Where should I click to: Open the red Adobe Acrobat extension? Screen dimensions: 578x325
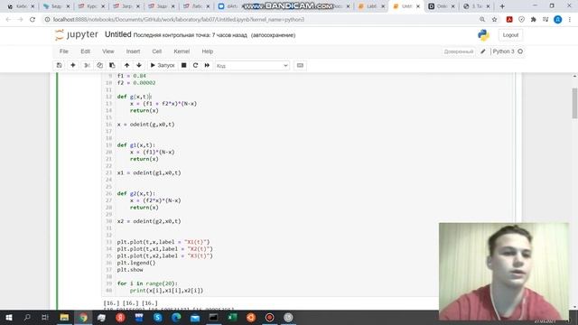[x=509, y=20]
